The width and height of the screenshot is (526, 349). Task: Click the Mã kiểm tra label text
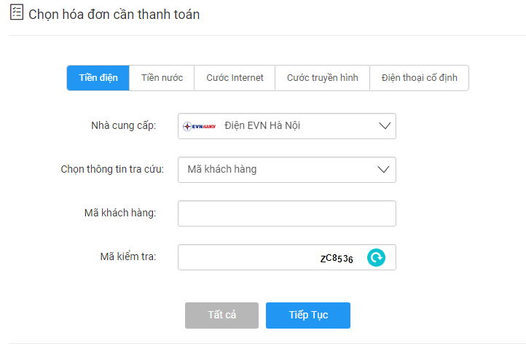click(127, 256)
